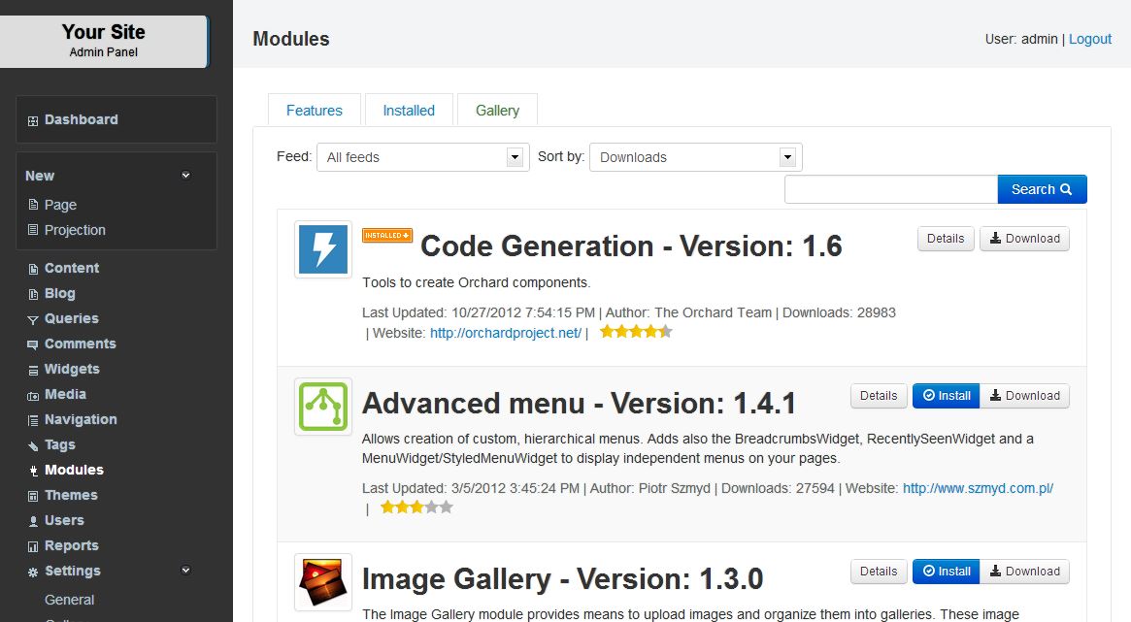Expand the New section chevron

pos(184,176)
